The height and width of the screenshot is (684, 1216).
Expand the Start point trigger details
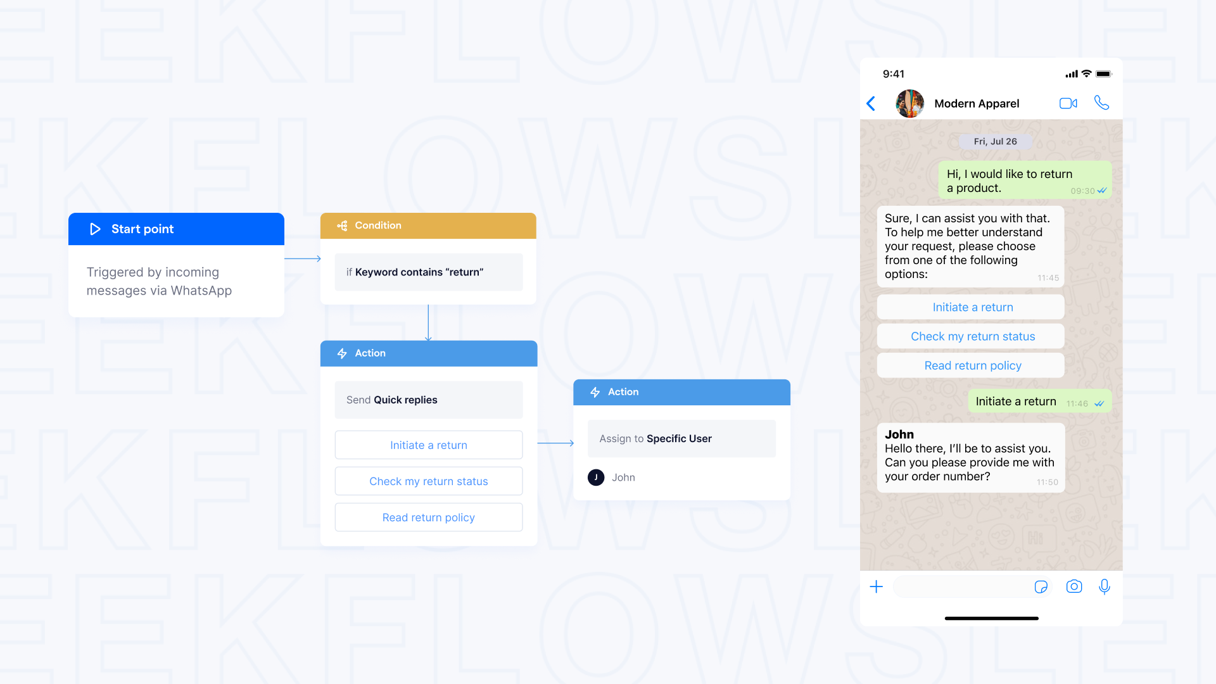(176, 229)
